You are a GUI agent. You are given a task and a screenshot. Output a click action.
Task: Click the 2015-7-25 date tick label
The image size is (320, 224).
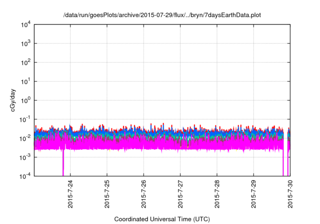pyautogui.click(x=107, y=194)
